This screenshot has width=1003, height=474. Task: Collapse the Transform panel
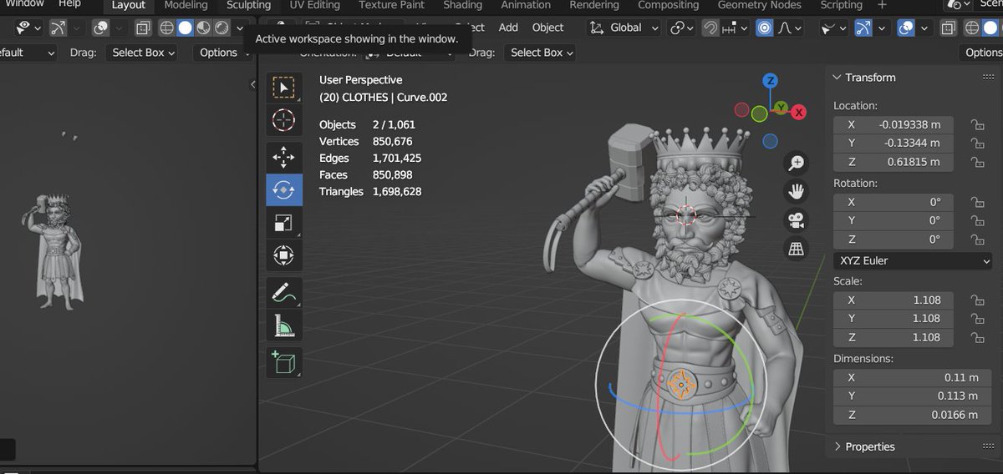pos(838,78)
